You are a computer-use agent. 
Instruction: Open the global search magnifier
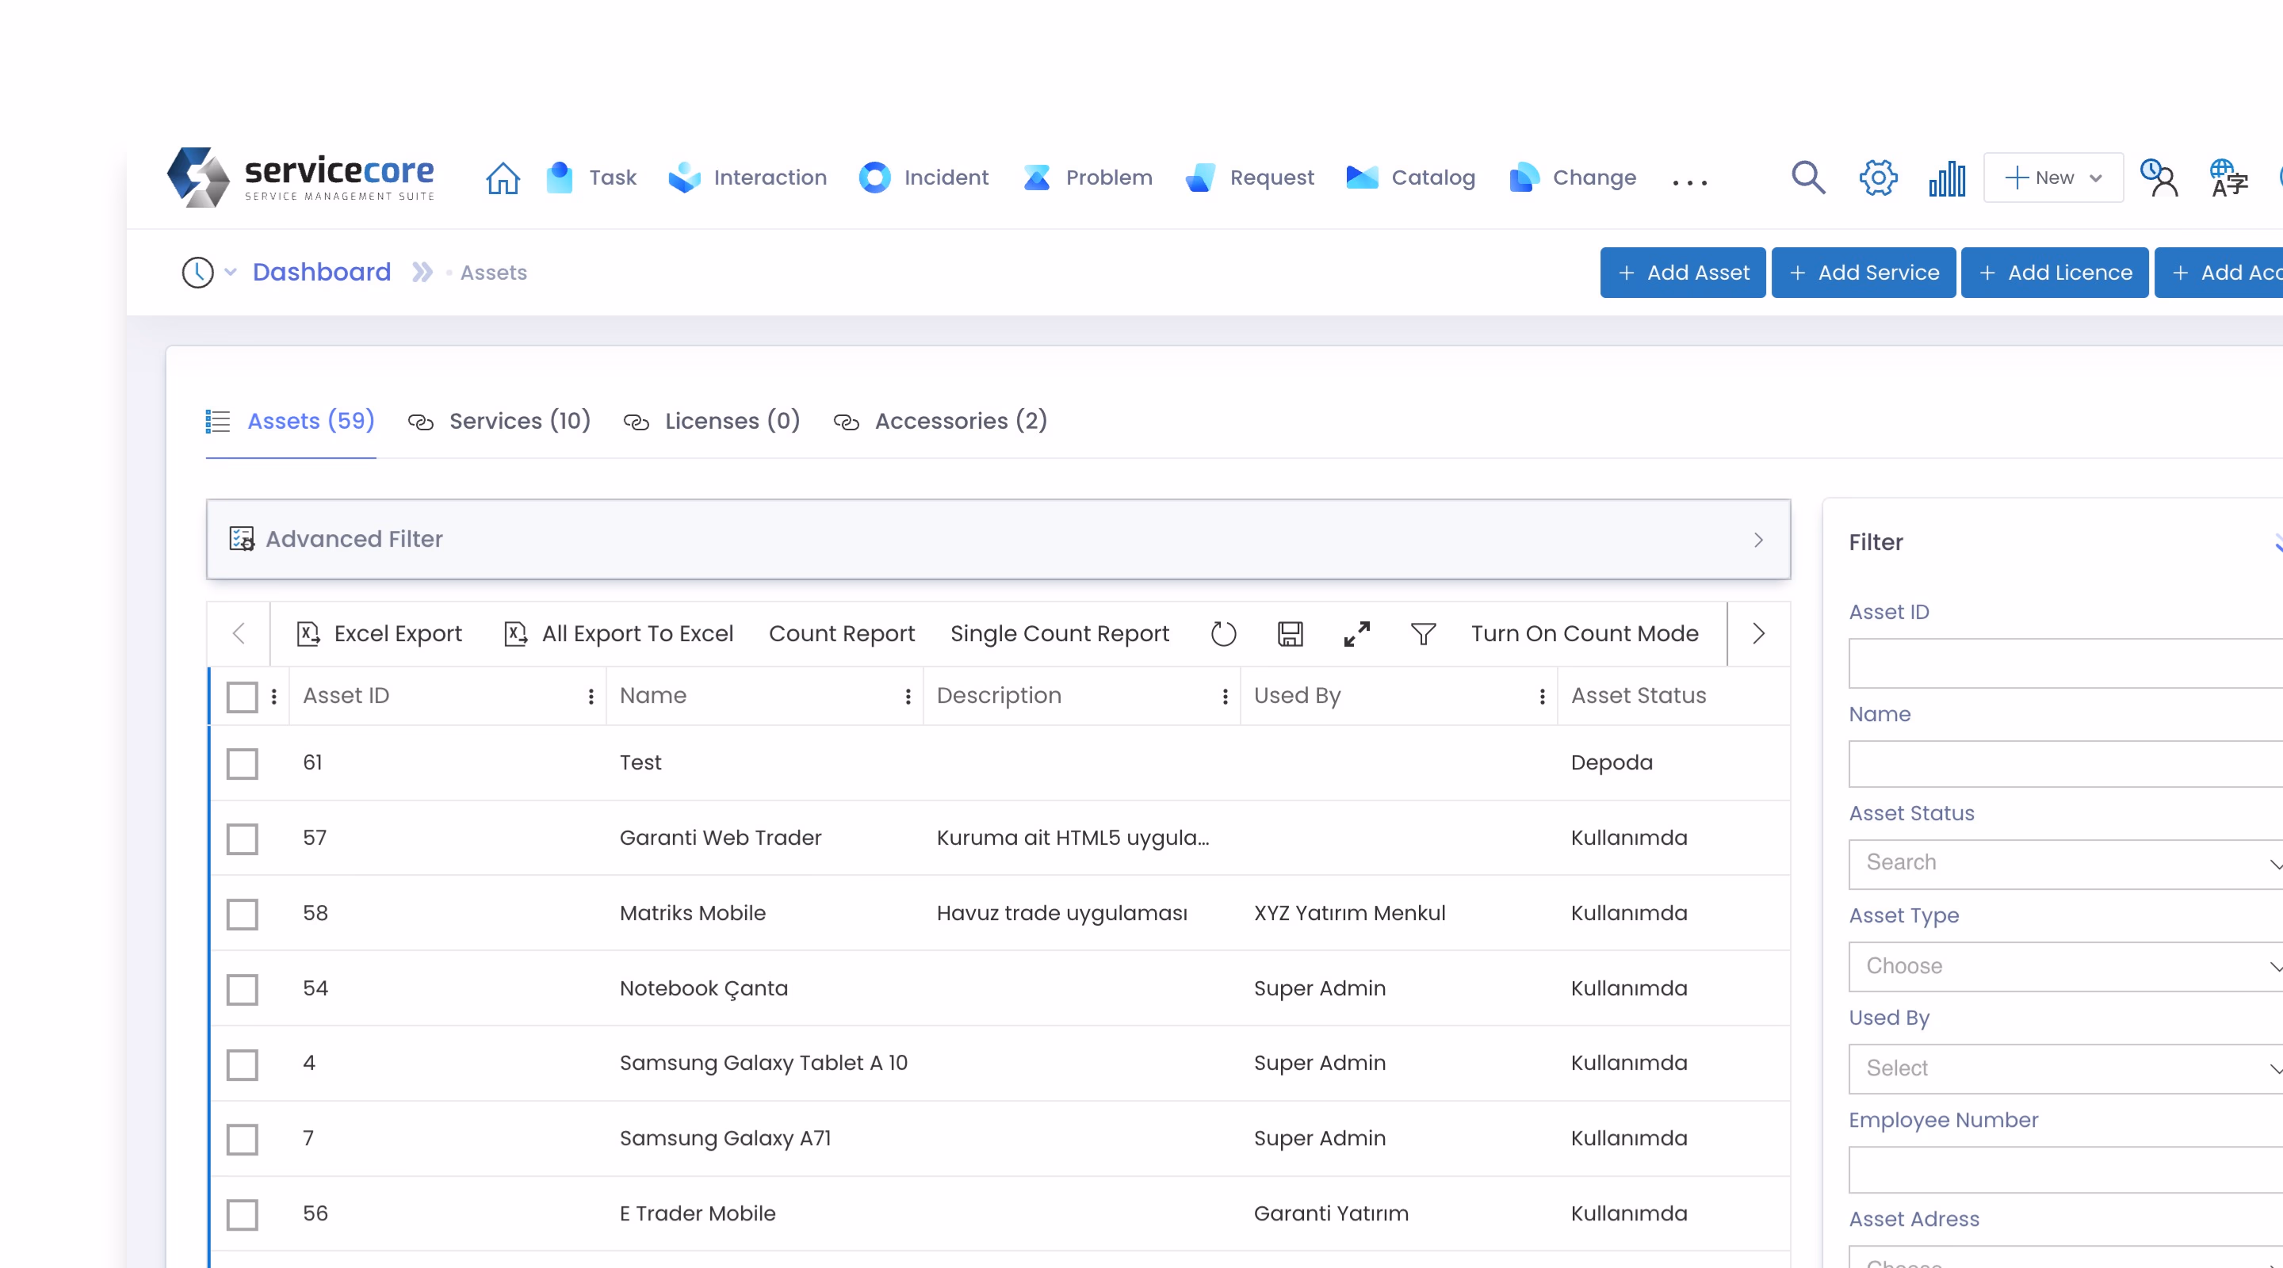pyautogui.click(x=1808, y=178)
